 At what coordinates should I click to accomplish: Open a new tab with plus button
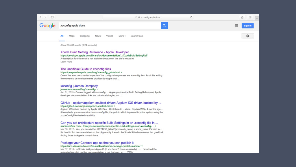[257, 18]
